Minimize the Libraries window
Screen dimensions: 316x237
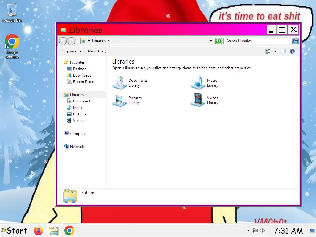point(271,30)
